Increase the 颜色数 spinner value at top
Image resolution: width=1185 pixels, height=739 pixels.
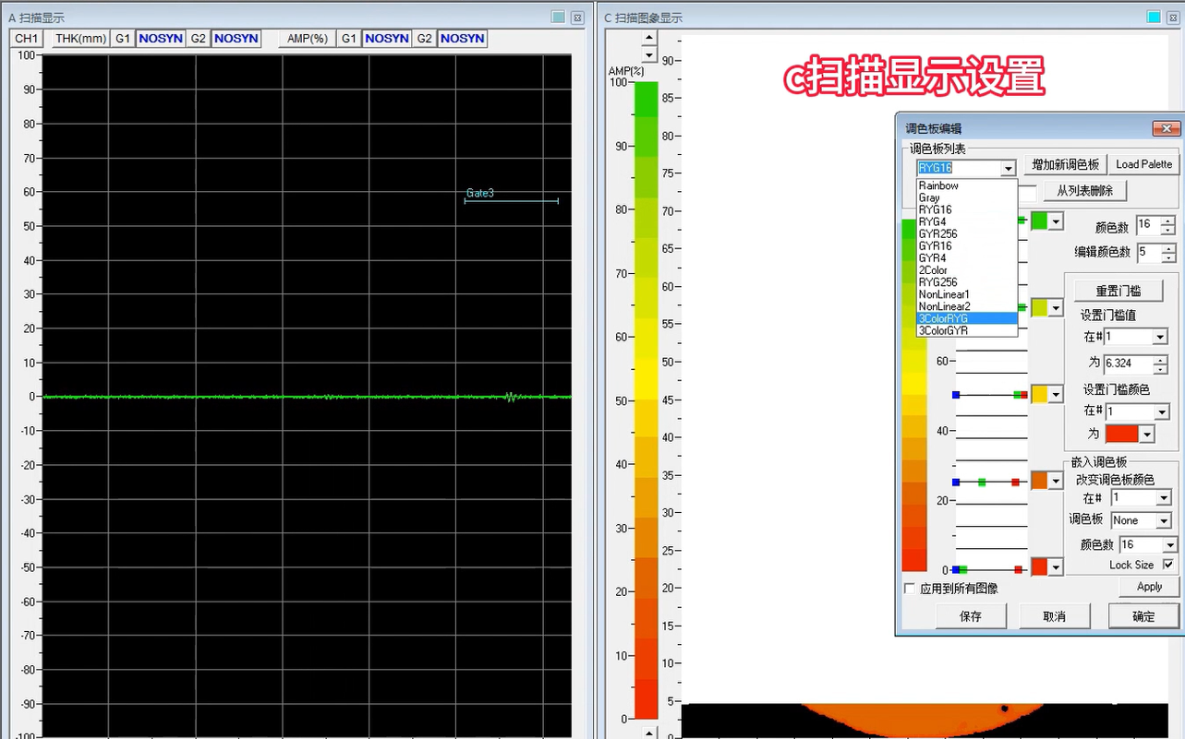[1168, 220]
